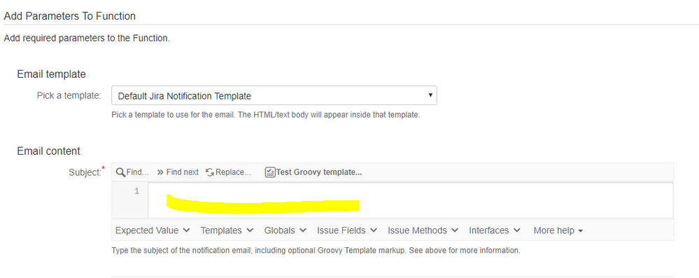
Task: Click Find next in the editor toolbar
Action: (183, 172)
